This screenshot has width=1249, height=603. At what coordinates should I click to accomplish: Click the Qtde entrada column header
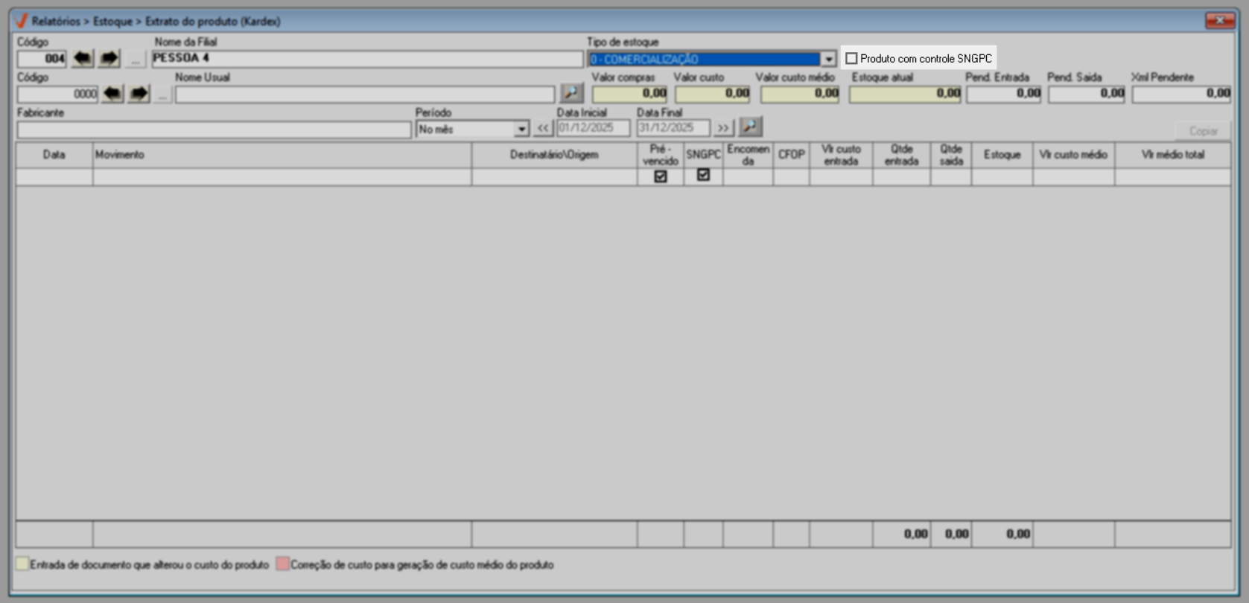[901, 155]
